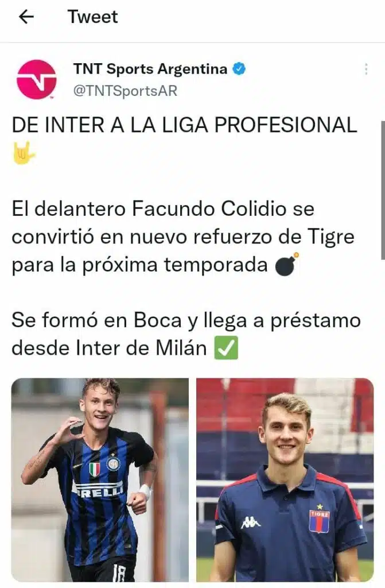Tap the green check mark emoji
Screen dimensions: 385x588
click(226, 347)
